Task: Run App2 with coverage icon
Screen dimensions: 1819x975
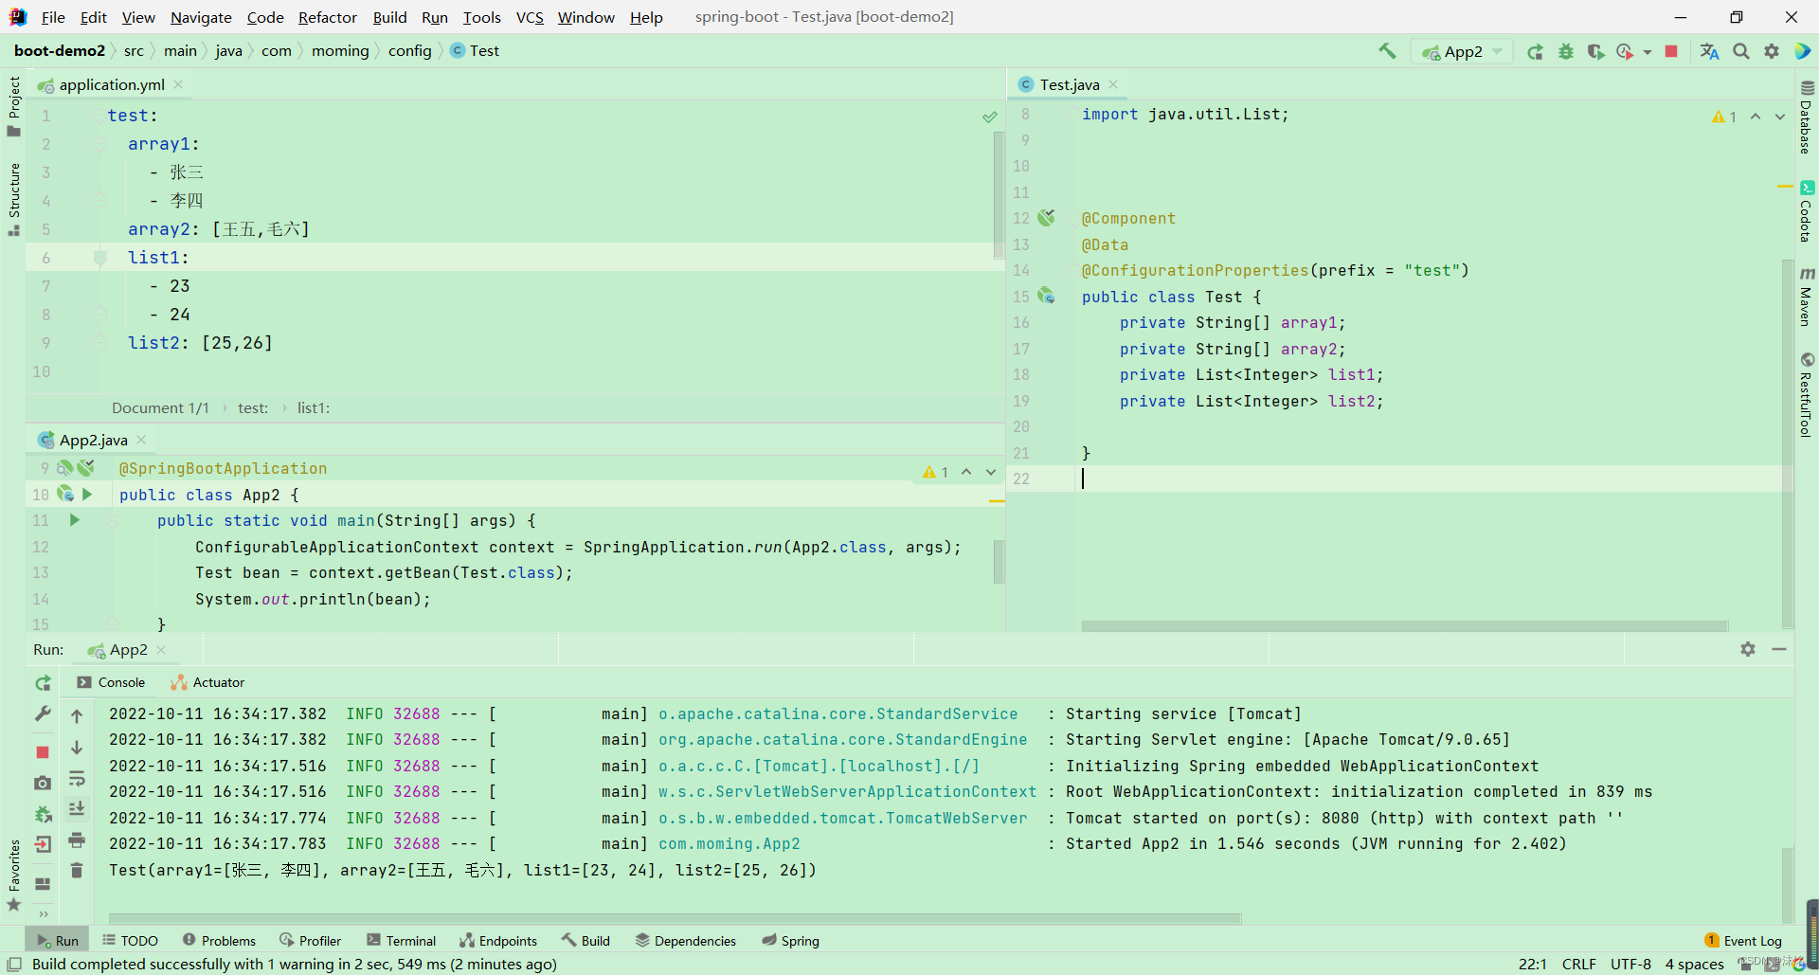Action: point(1597,51)
